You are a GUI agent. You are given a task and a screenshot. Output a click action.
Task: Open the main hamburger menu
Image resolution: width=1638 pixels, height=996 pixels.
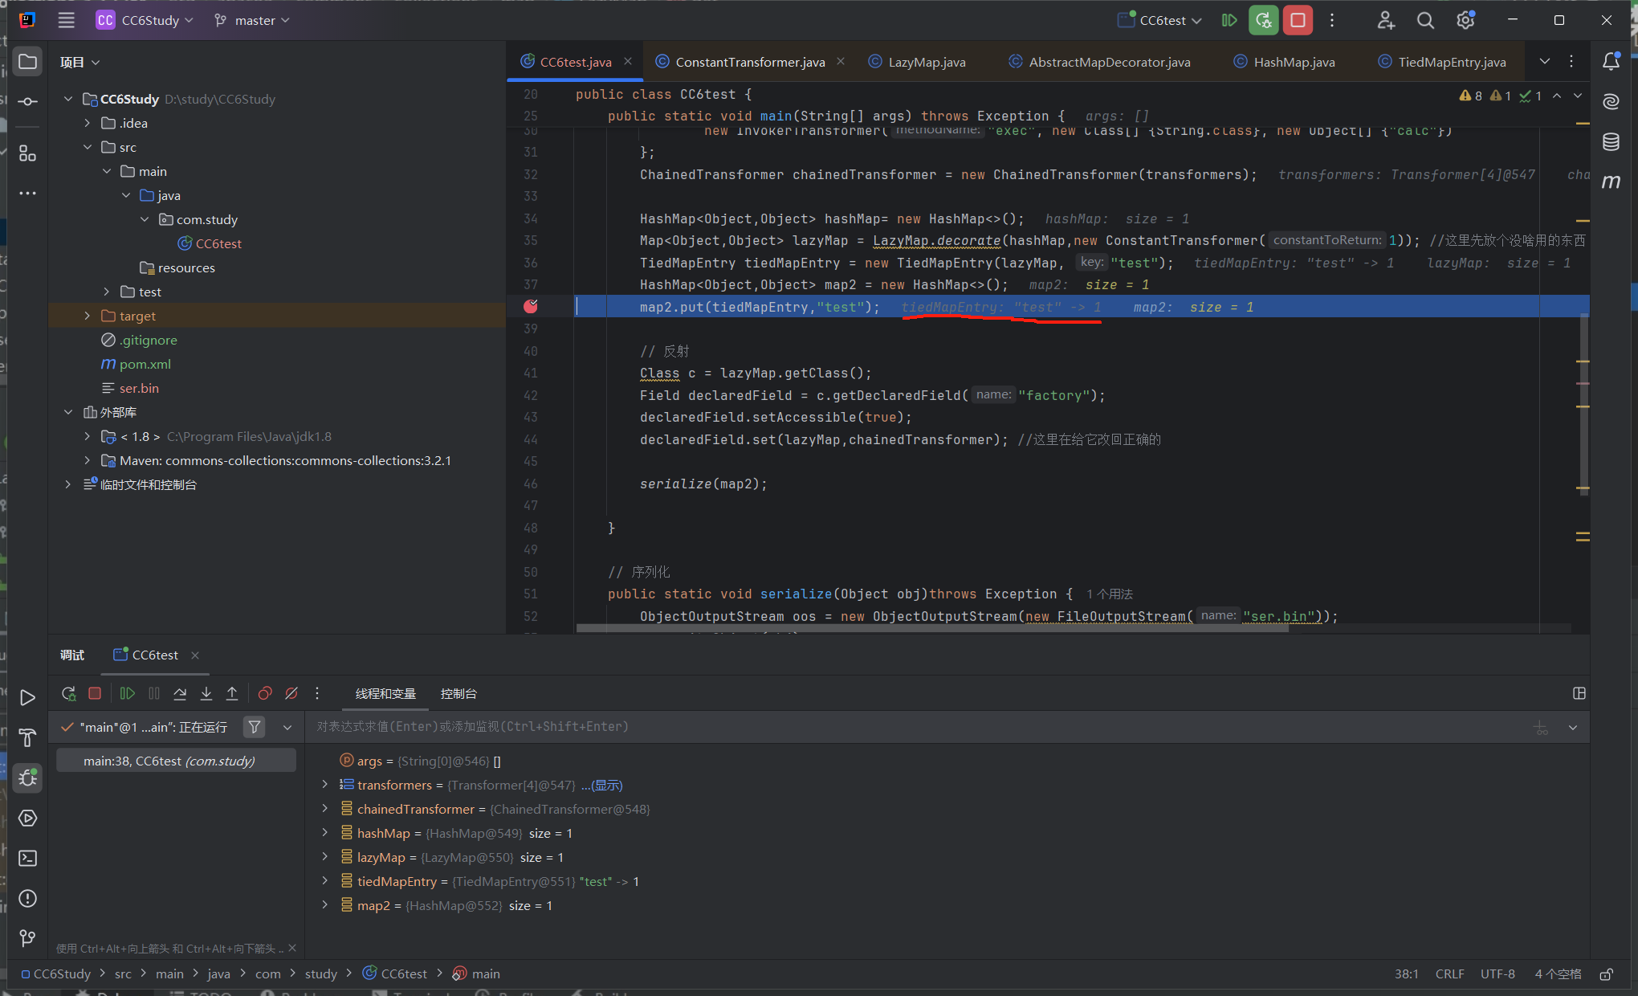(67, 20)
